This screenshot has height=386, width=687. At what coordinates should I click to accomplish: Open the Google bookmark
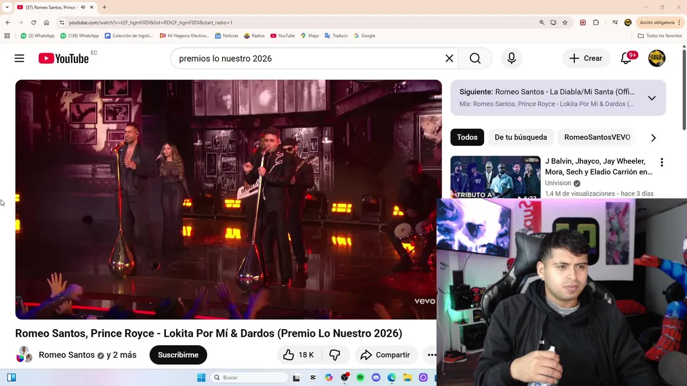(364, 36)
